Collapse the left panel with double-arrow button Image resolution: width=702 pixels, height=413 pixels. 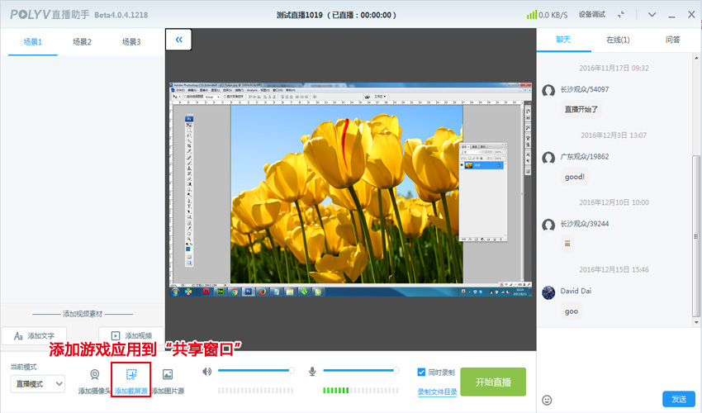(x=178, y=39)
